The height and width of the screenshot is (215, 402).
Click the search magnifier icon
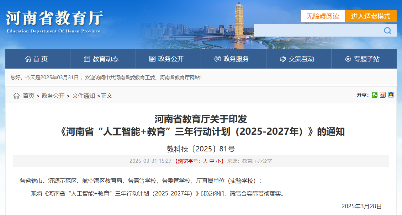(x=387, y=31)
